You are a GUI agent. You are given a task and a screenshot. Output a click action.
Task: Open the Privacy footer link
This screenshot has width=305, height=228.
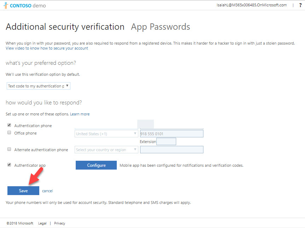(x=59, y=223)
